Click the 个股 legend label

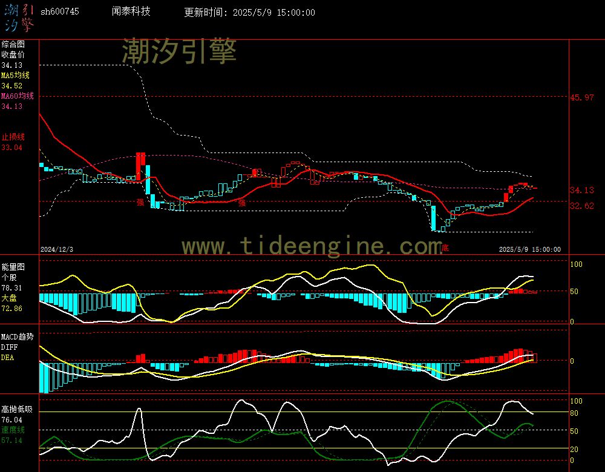(9, 277)
